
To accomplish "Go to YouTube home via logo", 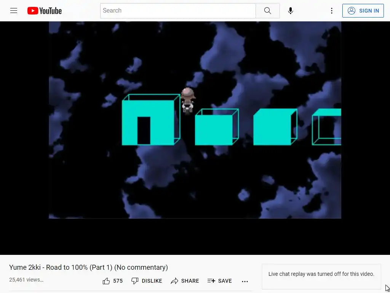I will pos(45,11).
